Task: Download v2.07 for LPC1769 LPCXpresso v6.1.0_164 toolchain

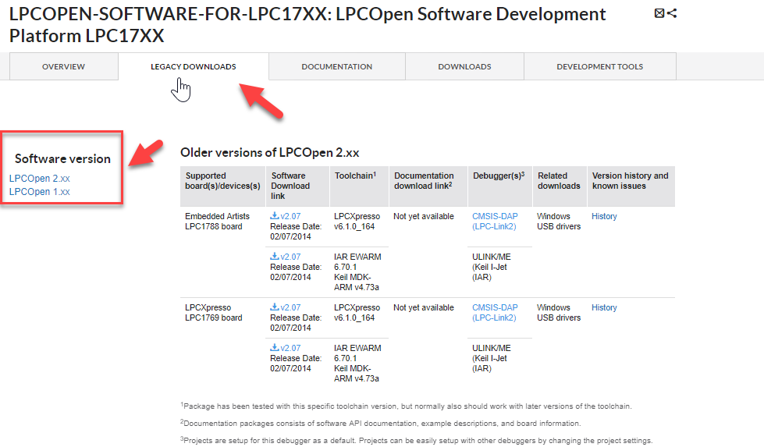Action: tap(286, 307)
